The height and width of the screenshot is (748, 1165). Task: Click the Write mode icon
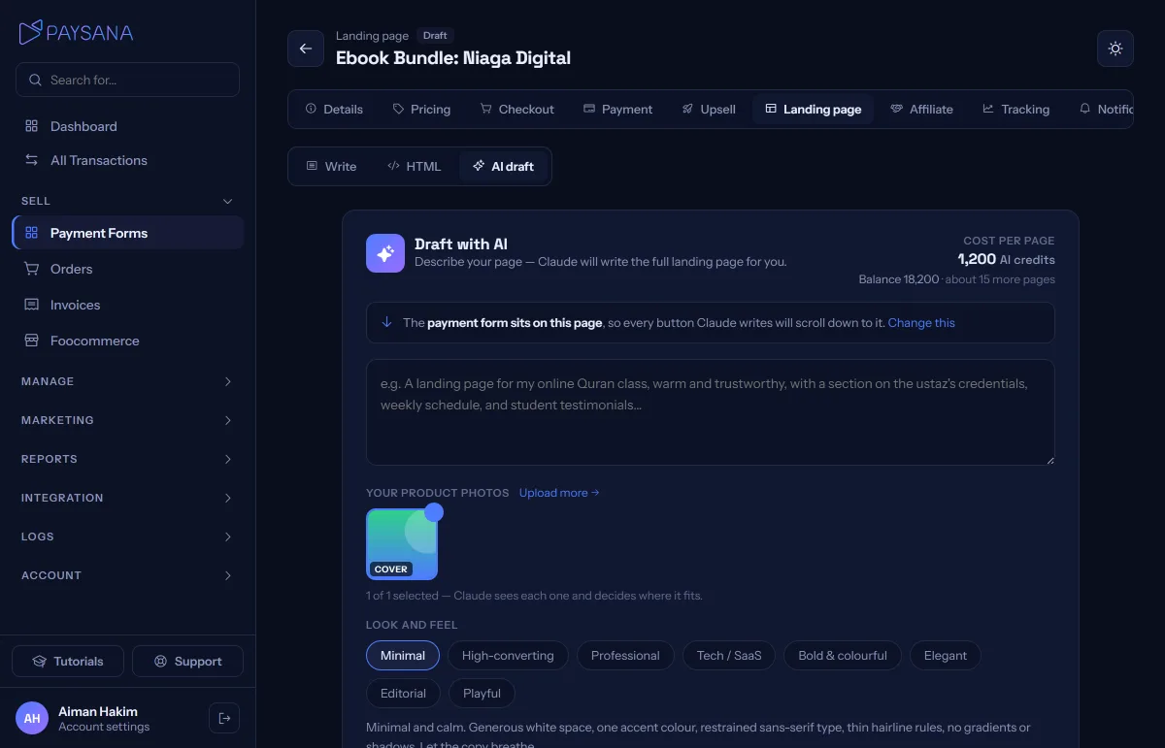[x=312, y=166]
